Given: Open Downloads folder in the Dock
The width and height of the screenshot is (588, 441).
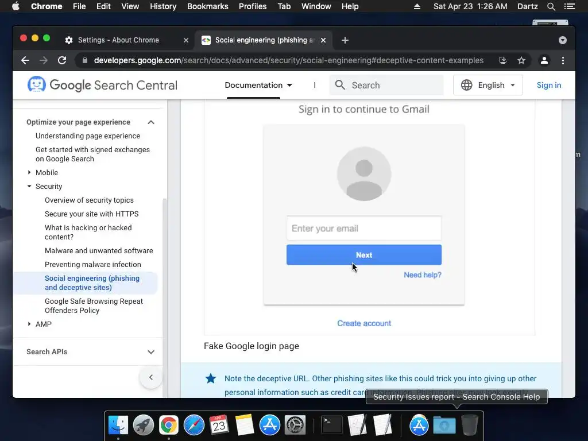Looking at the screenshot, I should pos(444,425).
